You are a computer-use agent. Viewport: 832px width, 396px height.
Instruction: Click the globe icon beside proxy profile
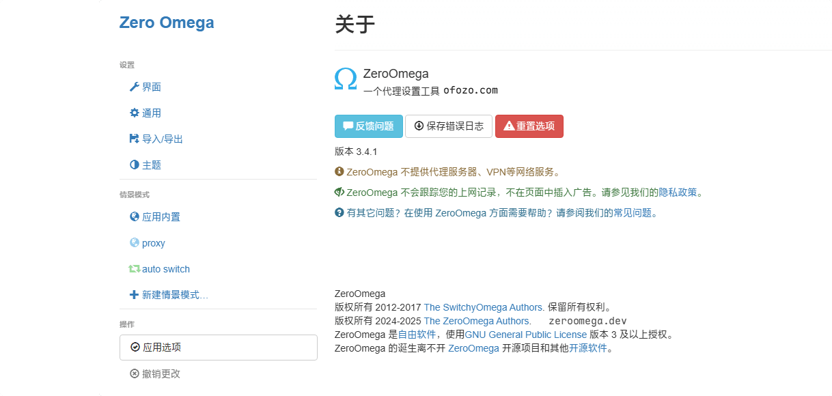coord(134,242)
